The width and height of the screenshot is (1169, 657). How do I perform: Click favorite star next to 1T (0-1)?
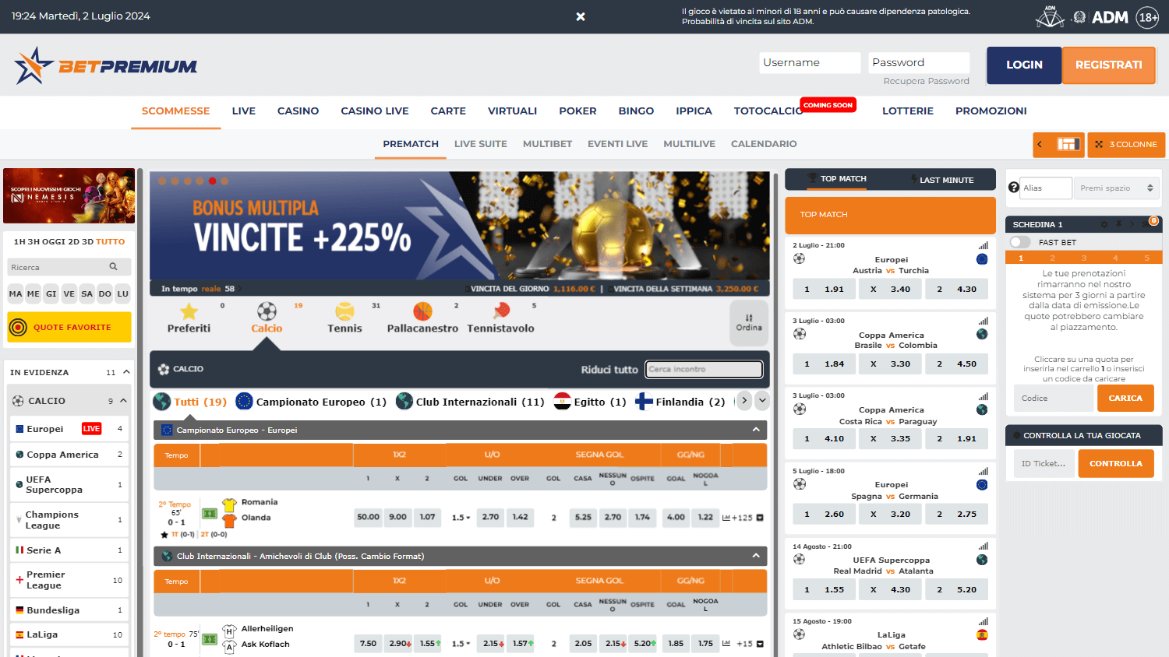[164, 535]
